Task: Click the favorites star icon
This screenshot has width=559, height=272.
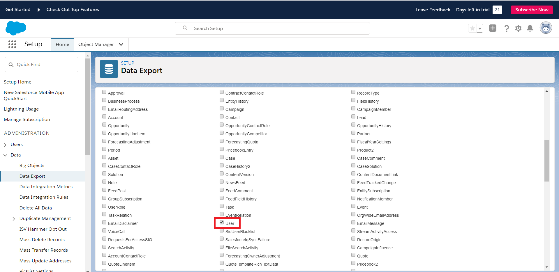Action: 472,28
